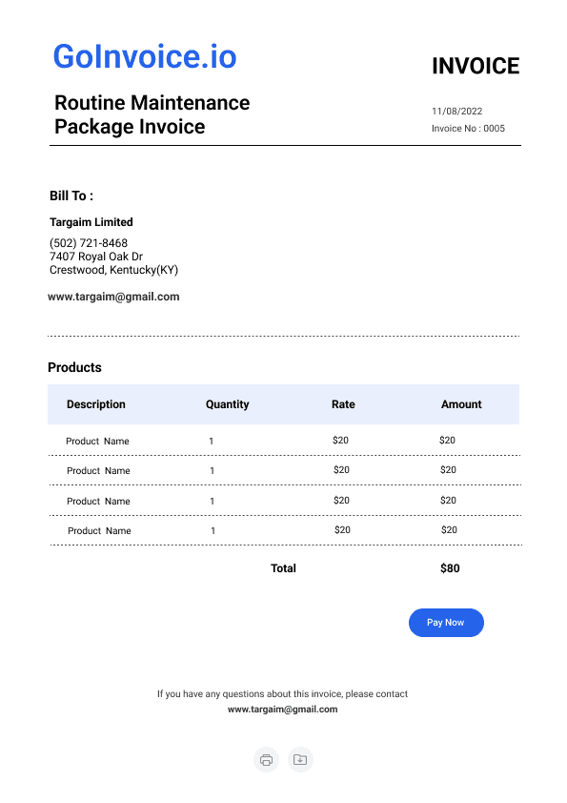Click the first Product Name row

point(284,441)
